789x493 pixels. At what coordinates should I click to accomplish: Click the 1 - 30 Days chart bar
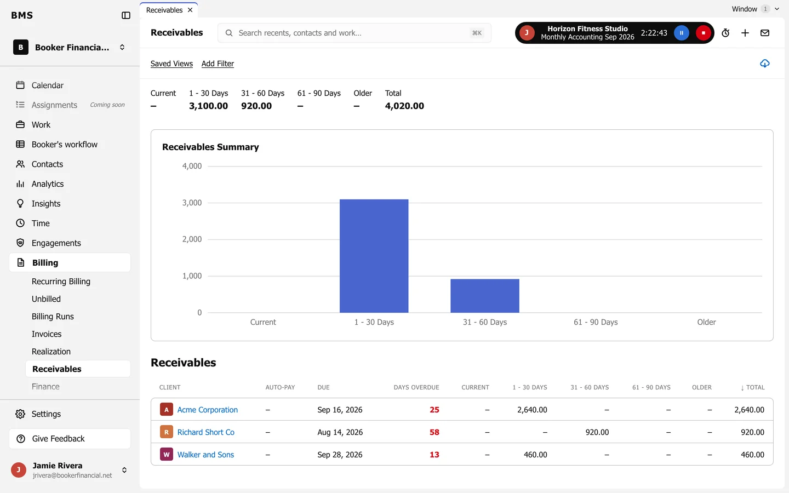[x=374, y=256]
